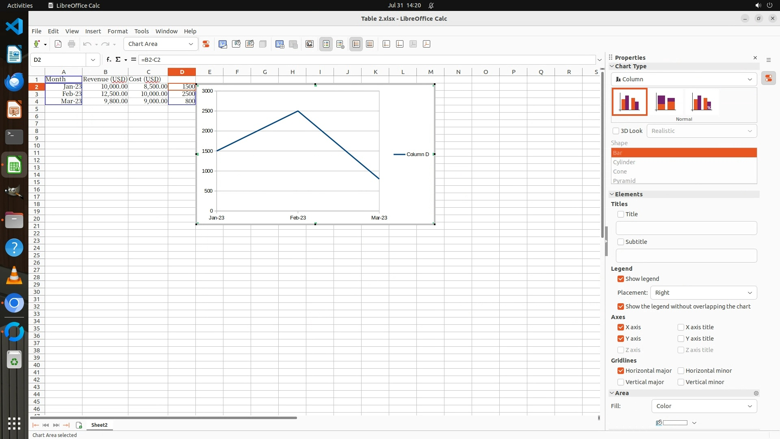Open legend Placement dropdown showing Right
780x439 pixels.
click(704, 293)
